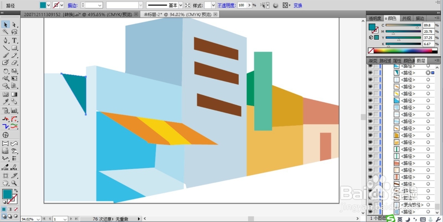Click target circle of 复合路径 row
The width and height of the screenshot is (443, 222).
(428, 205)
